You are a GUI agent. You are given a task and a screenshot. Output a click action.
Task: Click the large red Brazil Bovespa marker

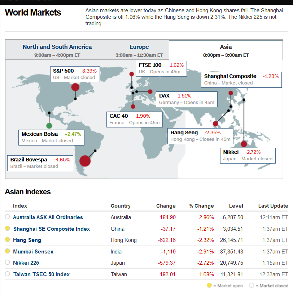click(x=85, y=161)
